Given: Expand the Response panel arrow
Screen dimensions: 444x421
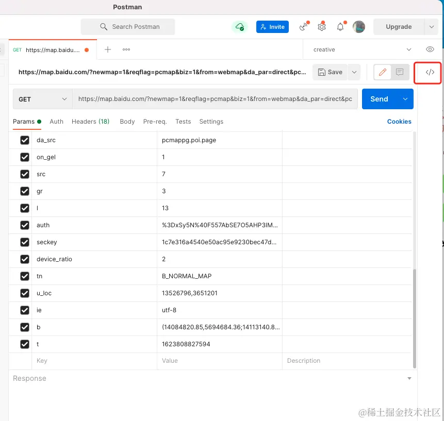Looking at the screenshot, I should [x=409, y=379].
